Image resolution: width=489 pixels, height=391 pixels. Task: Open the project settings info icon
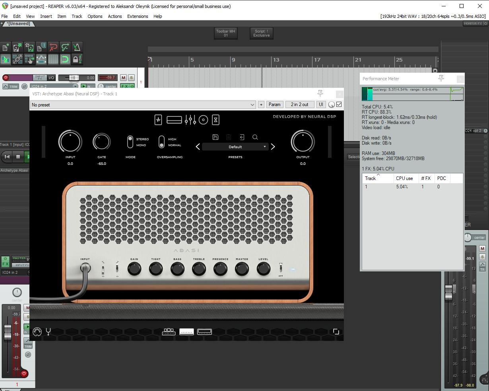[41, 47]
